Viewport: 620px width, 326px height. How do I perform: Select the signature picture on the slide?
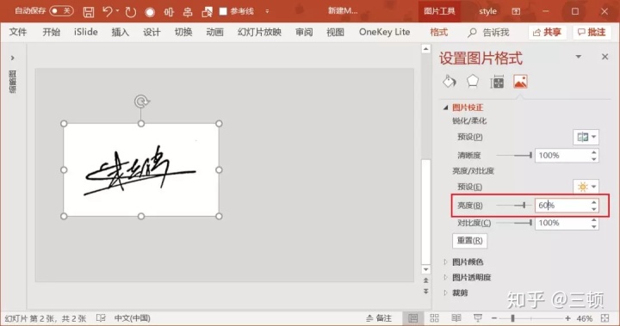point(141,170)
